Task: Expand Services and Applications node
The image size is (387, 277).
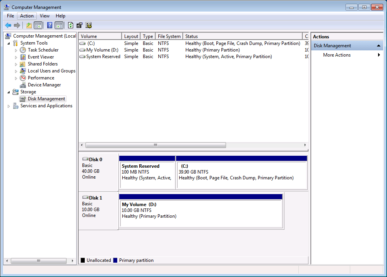Action: click(9, 106)
